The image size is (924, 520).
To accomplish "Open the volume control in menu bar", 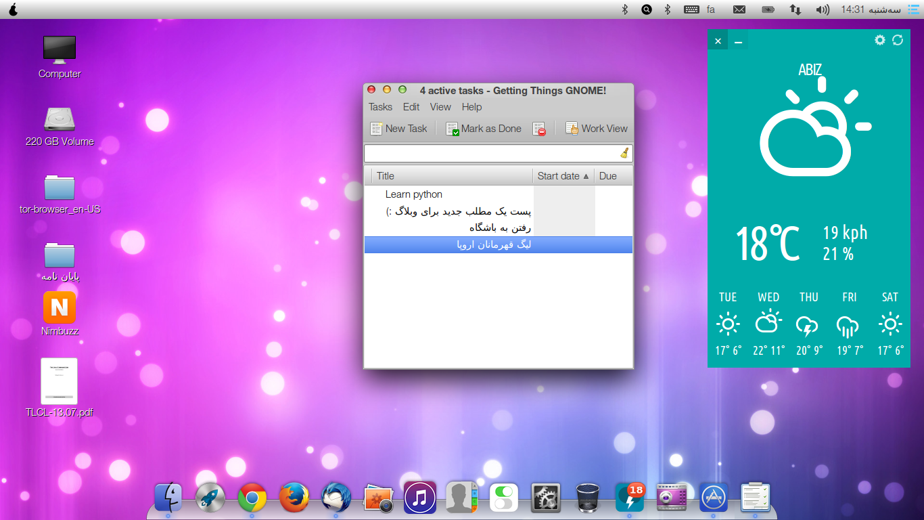I will coord(823,9).
